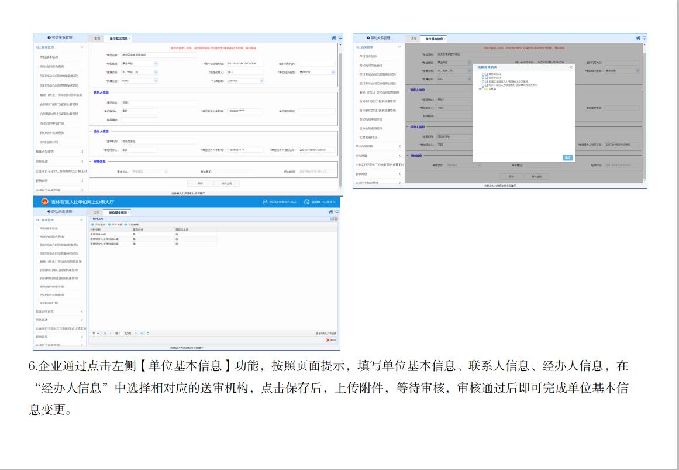The height and width of the screenshot is (470, 679).
Task: Click the 材料上传 button in the form screenshot
Action: click(226, 183)
